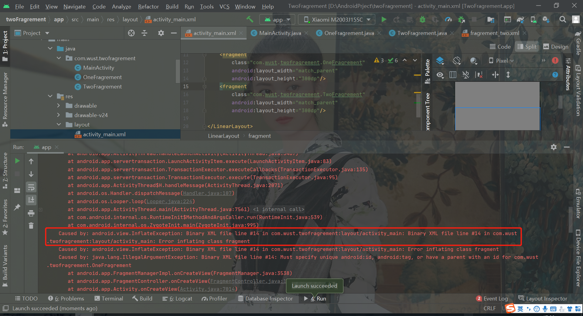Screen dimensions: 583x316
Task: Sync project with Gradle files elephant icon
Action: tap(520, 19)
